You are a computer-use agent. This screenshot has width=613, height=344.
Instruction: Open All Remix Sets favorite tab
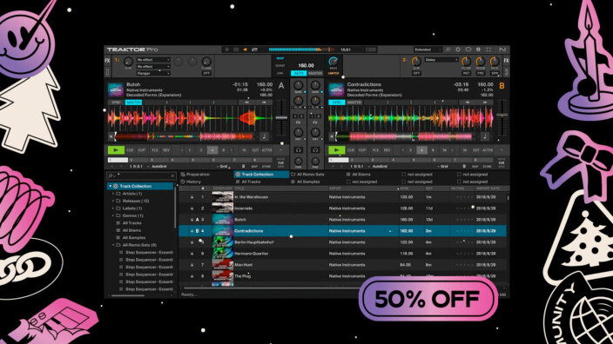tap(307, 175)
